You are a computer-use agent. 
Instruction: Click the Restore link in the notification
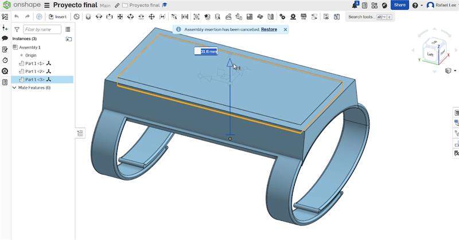pyautogui.click(x=269, y=29)
